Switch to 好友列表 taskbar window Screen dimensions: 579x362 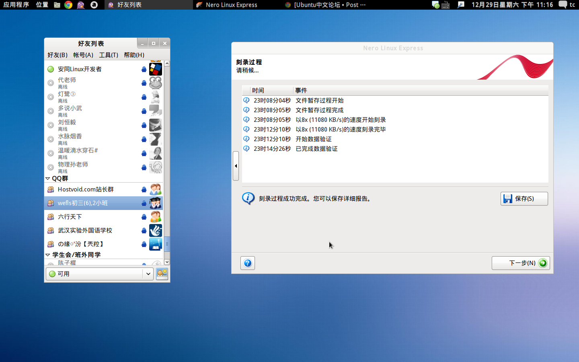(x=149, y=5)
